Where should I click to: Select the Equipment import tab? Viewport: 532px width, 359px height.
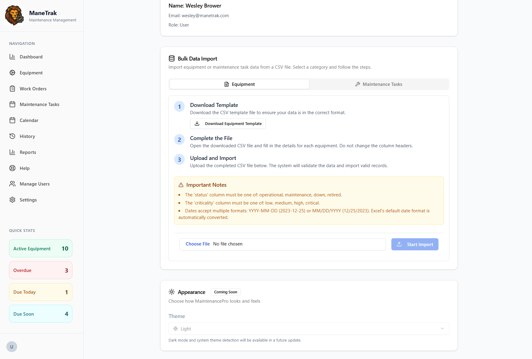pyautogui.click(x=239, y=84)
